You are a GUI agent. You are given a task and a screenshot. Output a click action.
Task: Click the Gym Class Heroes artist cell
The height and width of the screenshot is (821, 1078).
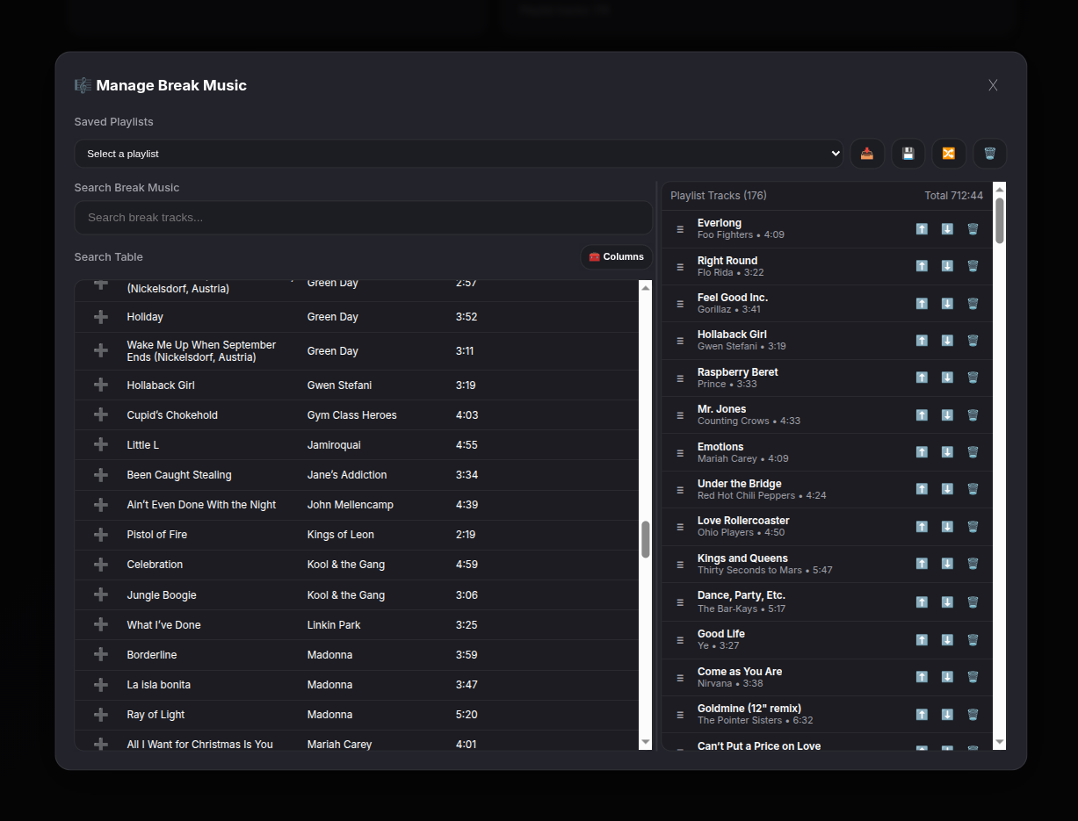(351, 415)
